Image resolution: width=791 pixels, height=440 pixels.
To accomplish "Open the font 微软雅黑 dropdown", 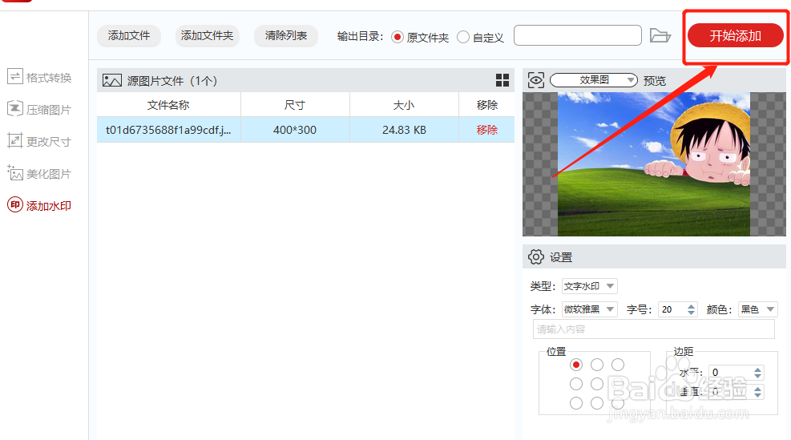I will click(x=590, y=309).
